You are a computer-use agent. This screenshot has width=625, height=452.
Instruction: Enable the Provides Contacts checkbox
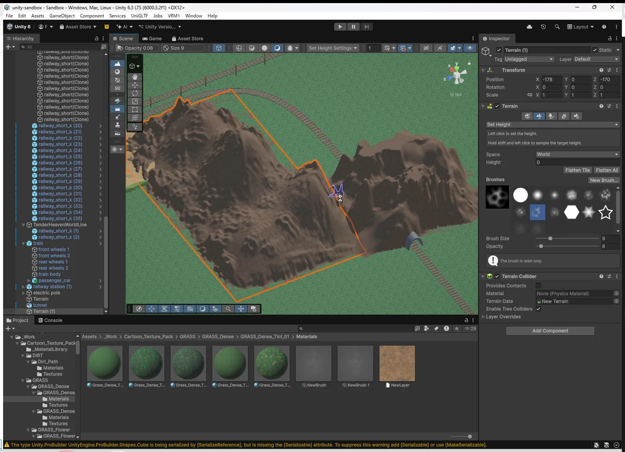pos(538,286)
